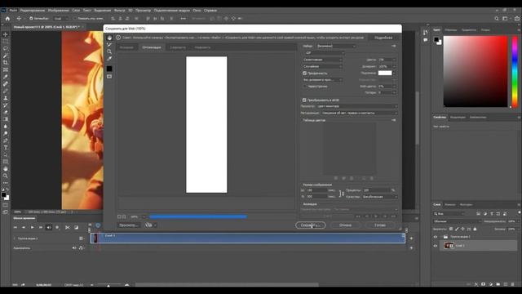The image size is (522, 294).
Task: Select the Eyedropper tool in main toolbar
Action: (x=6, y=77)
